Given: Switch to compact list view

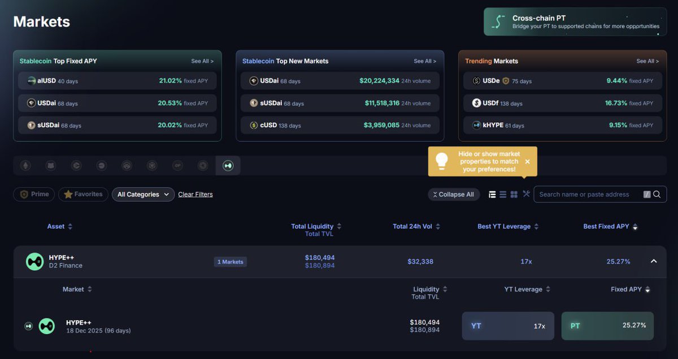Looking at the screenshot, I should point(503,194).
